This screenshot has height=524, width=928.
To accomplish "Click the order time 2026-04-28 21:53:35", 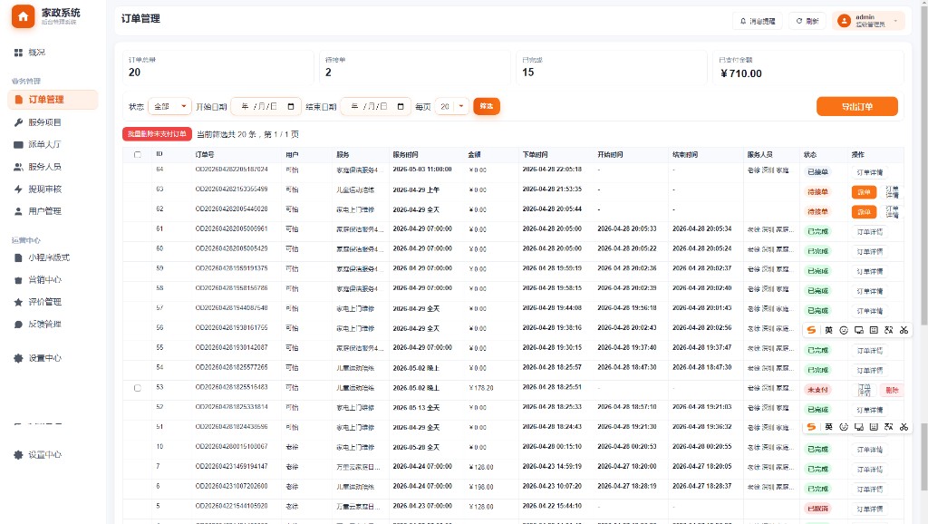I will [x=552, y=189].
